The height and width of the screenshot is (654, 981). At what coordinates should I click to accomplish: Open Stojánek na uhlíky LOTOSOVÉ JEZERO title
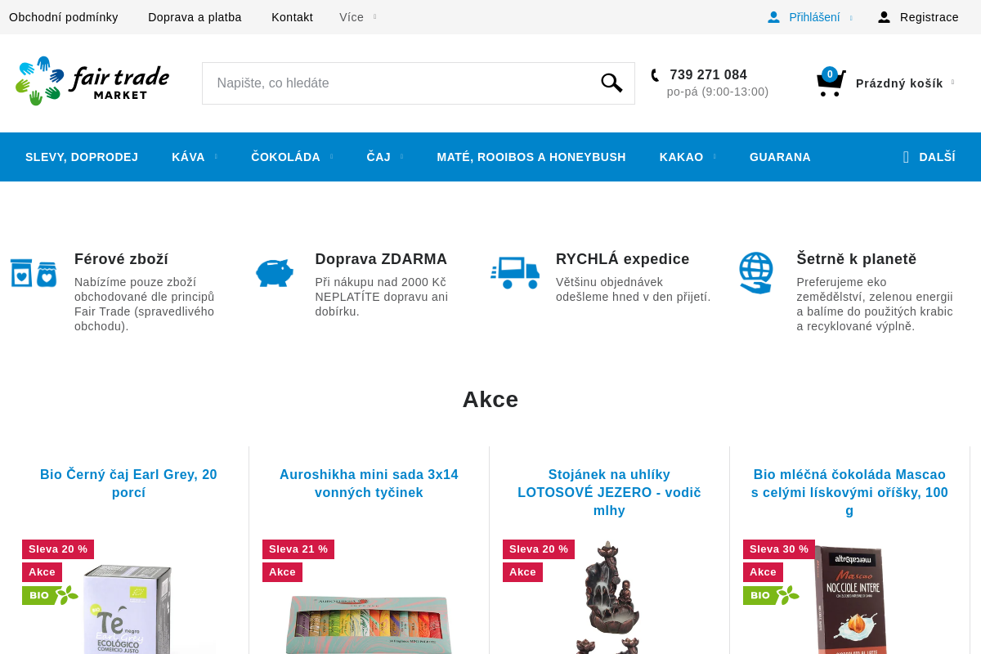pyautogui.click(x=609, y=492)
